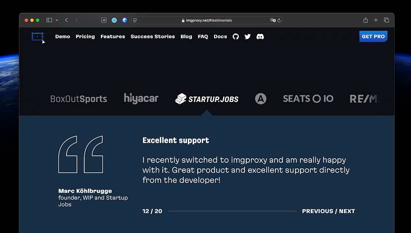This screenshot has width=411, height=233.
Task: Open the GitHub icon link
Action: coord(236,37)
